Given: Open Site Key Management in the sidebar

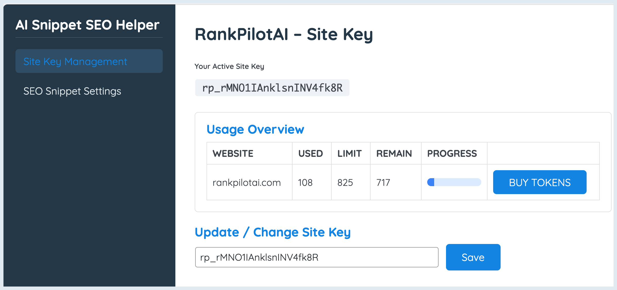Looking at the screenshot, I should 89,61.
